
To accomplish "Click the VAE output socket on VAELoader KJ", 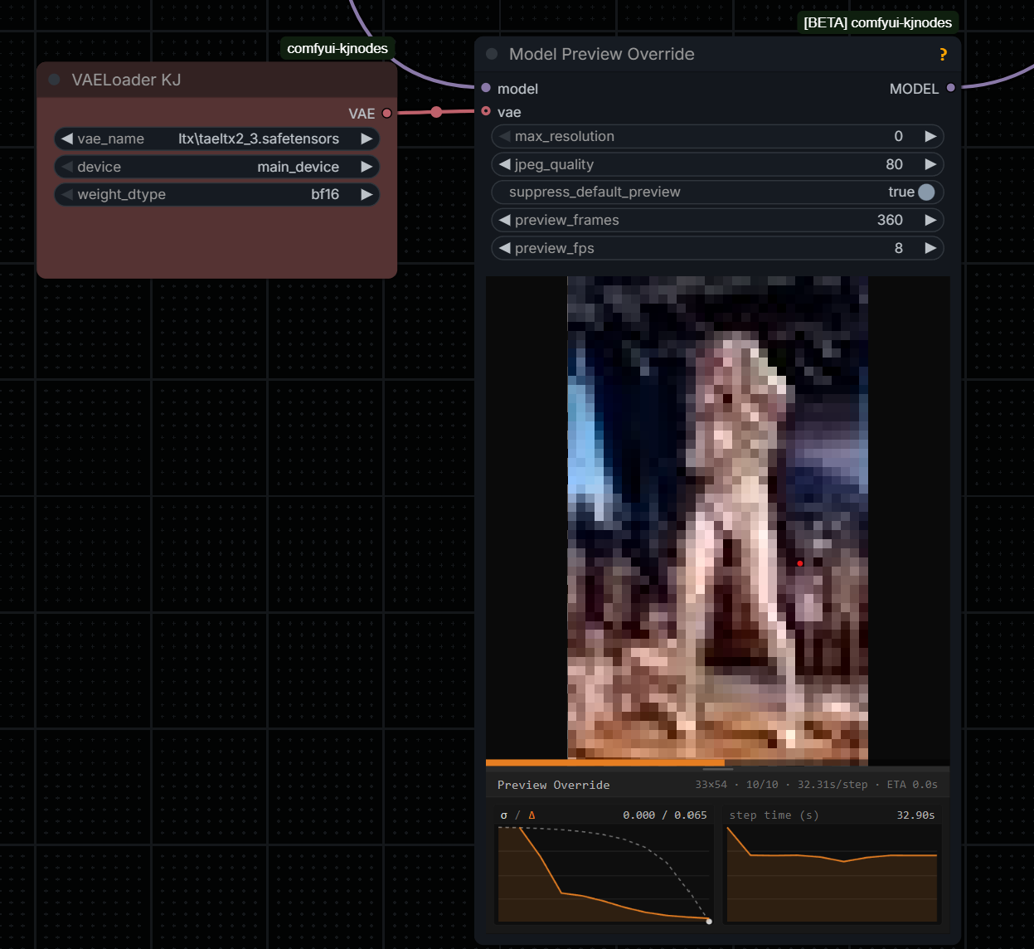I will (386, 113).
